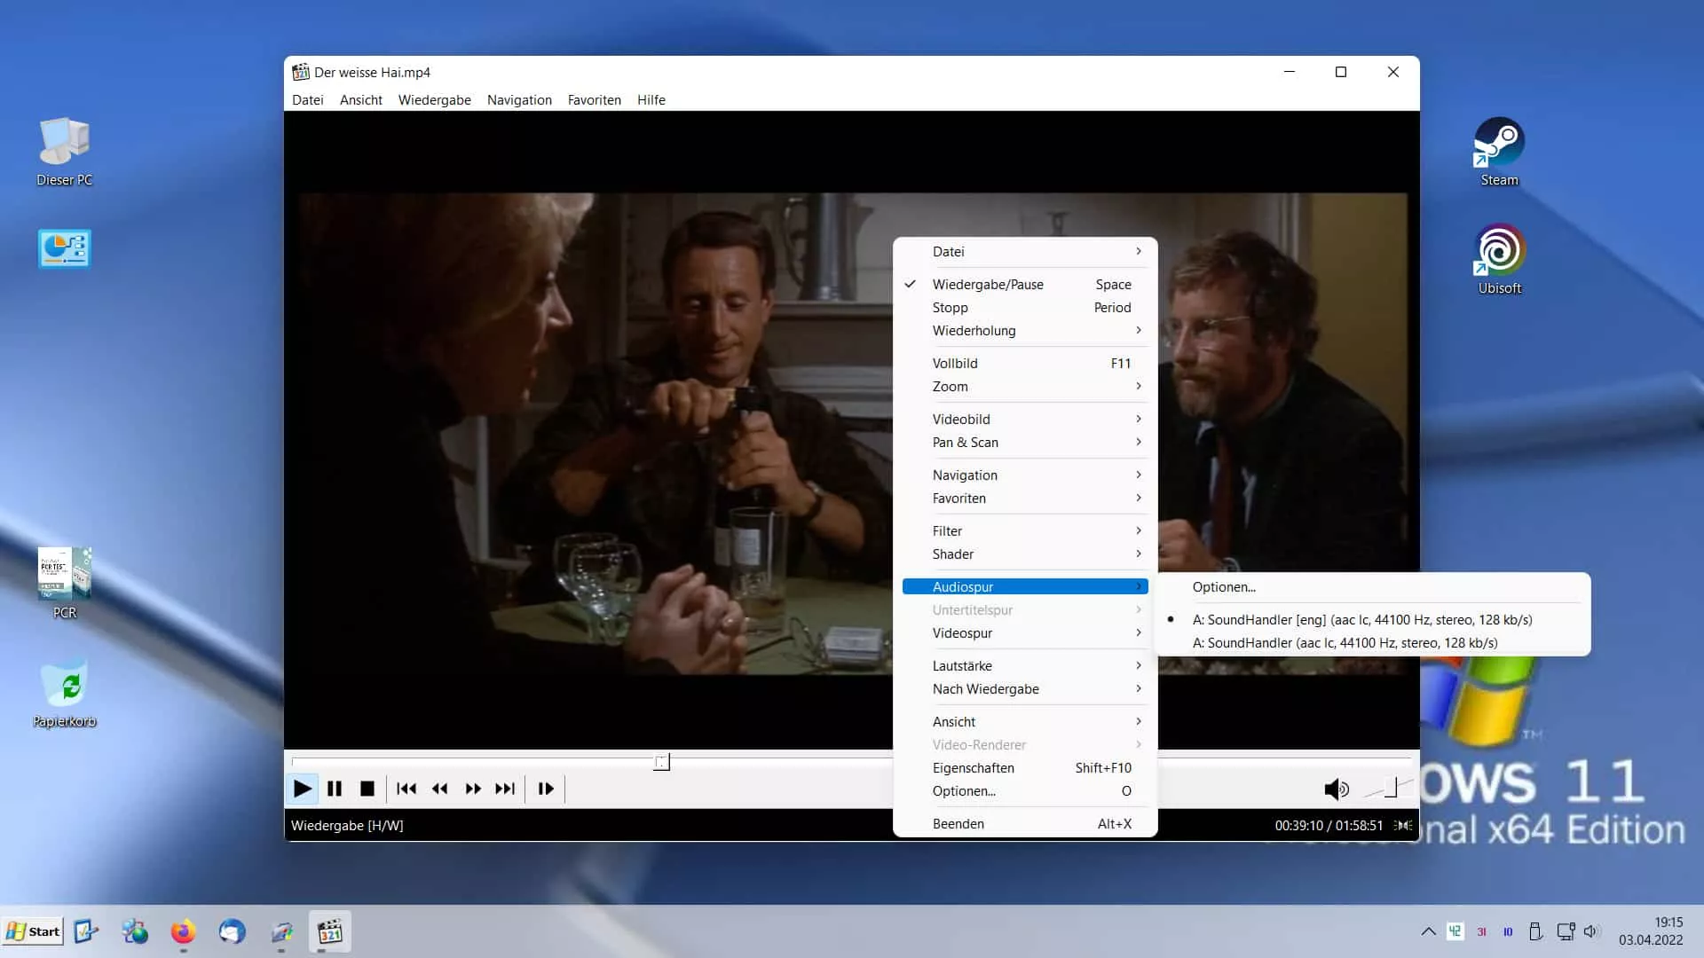Viewport: 1704px width, 958px height.
Task: Launch Ubisoft desktop shortcut
Action: coord(1499,259)
